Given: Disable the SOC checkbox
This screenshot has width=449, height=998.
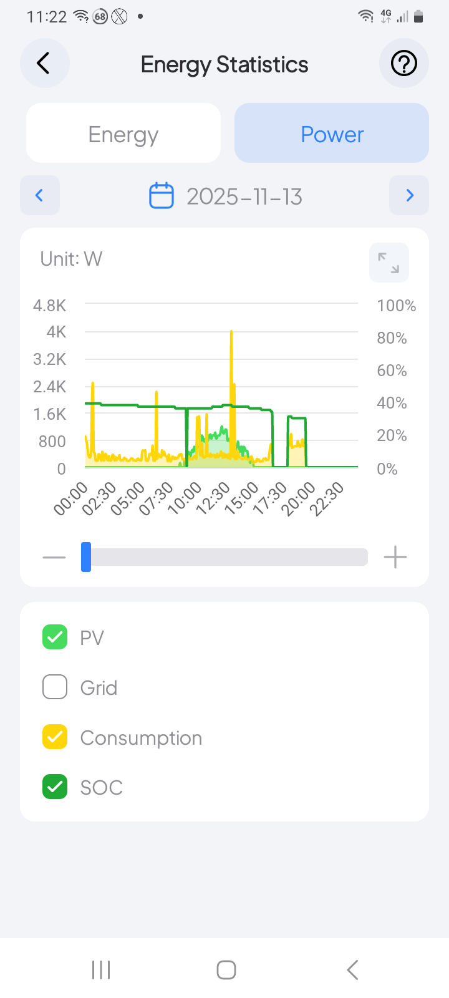Looking at the screenshot, I should 55,787.
